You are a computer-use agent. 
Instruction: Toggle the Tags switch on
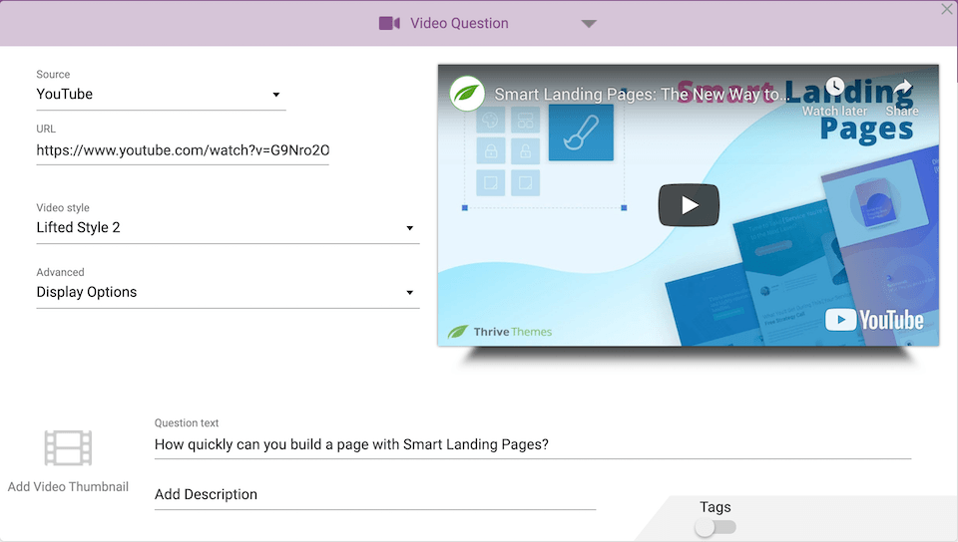click(716, 527)
